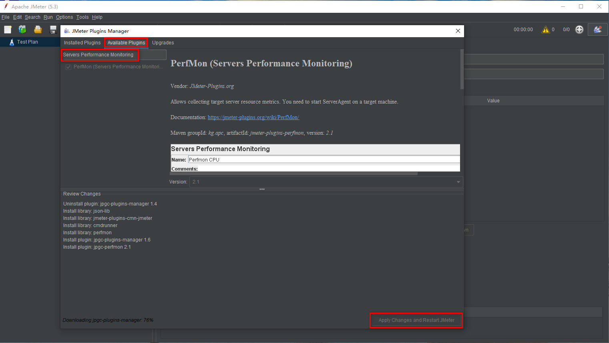Click the Comments label in the preview

click(185, 169)
